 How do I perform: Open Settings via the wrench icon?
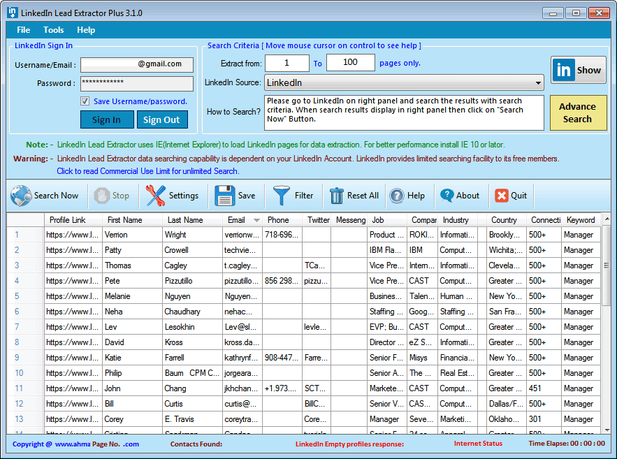tap(155, 196)
